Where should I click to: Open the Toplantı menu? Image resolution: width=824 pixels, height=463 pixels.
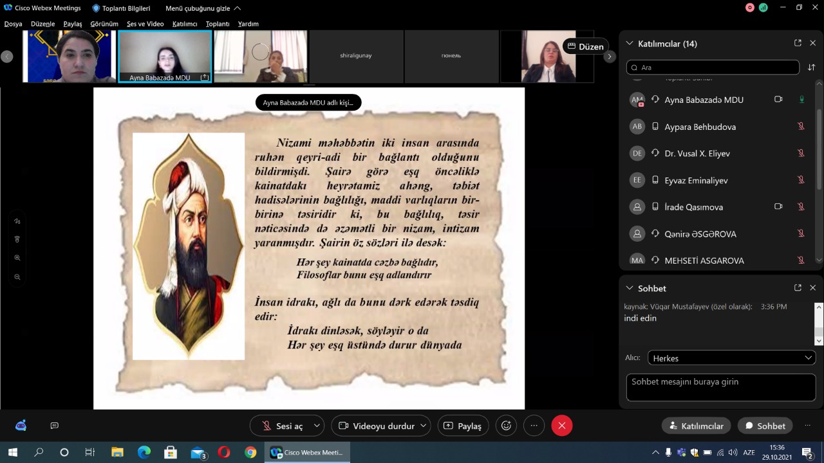(x=218, y=24)
